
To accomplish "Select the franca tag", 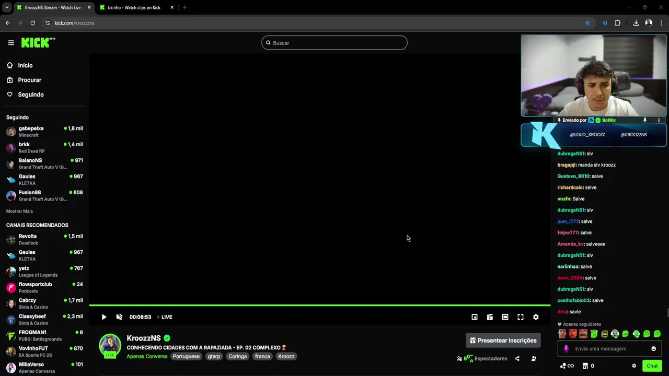I will click(262, 356).
